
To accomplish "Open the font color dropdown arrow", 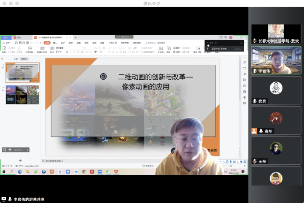I will coord(84,52).
